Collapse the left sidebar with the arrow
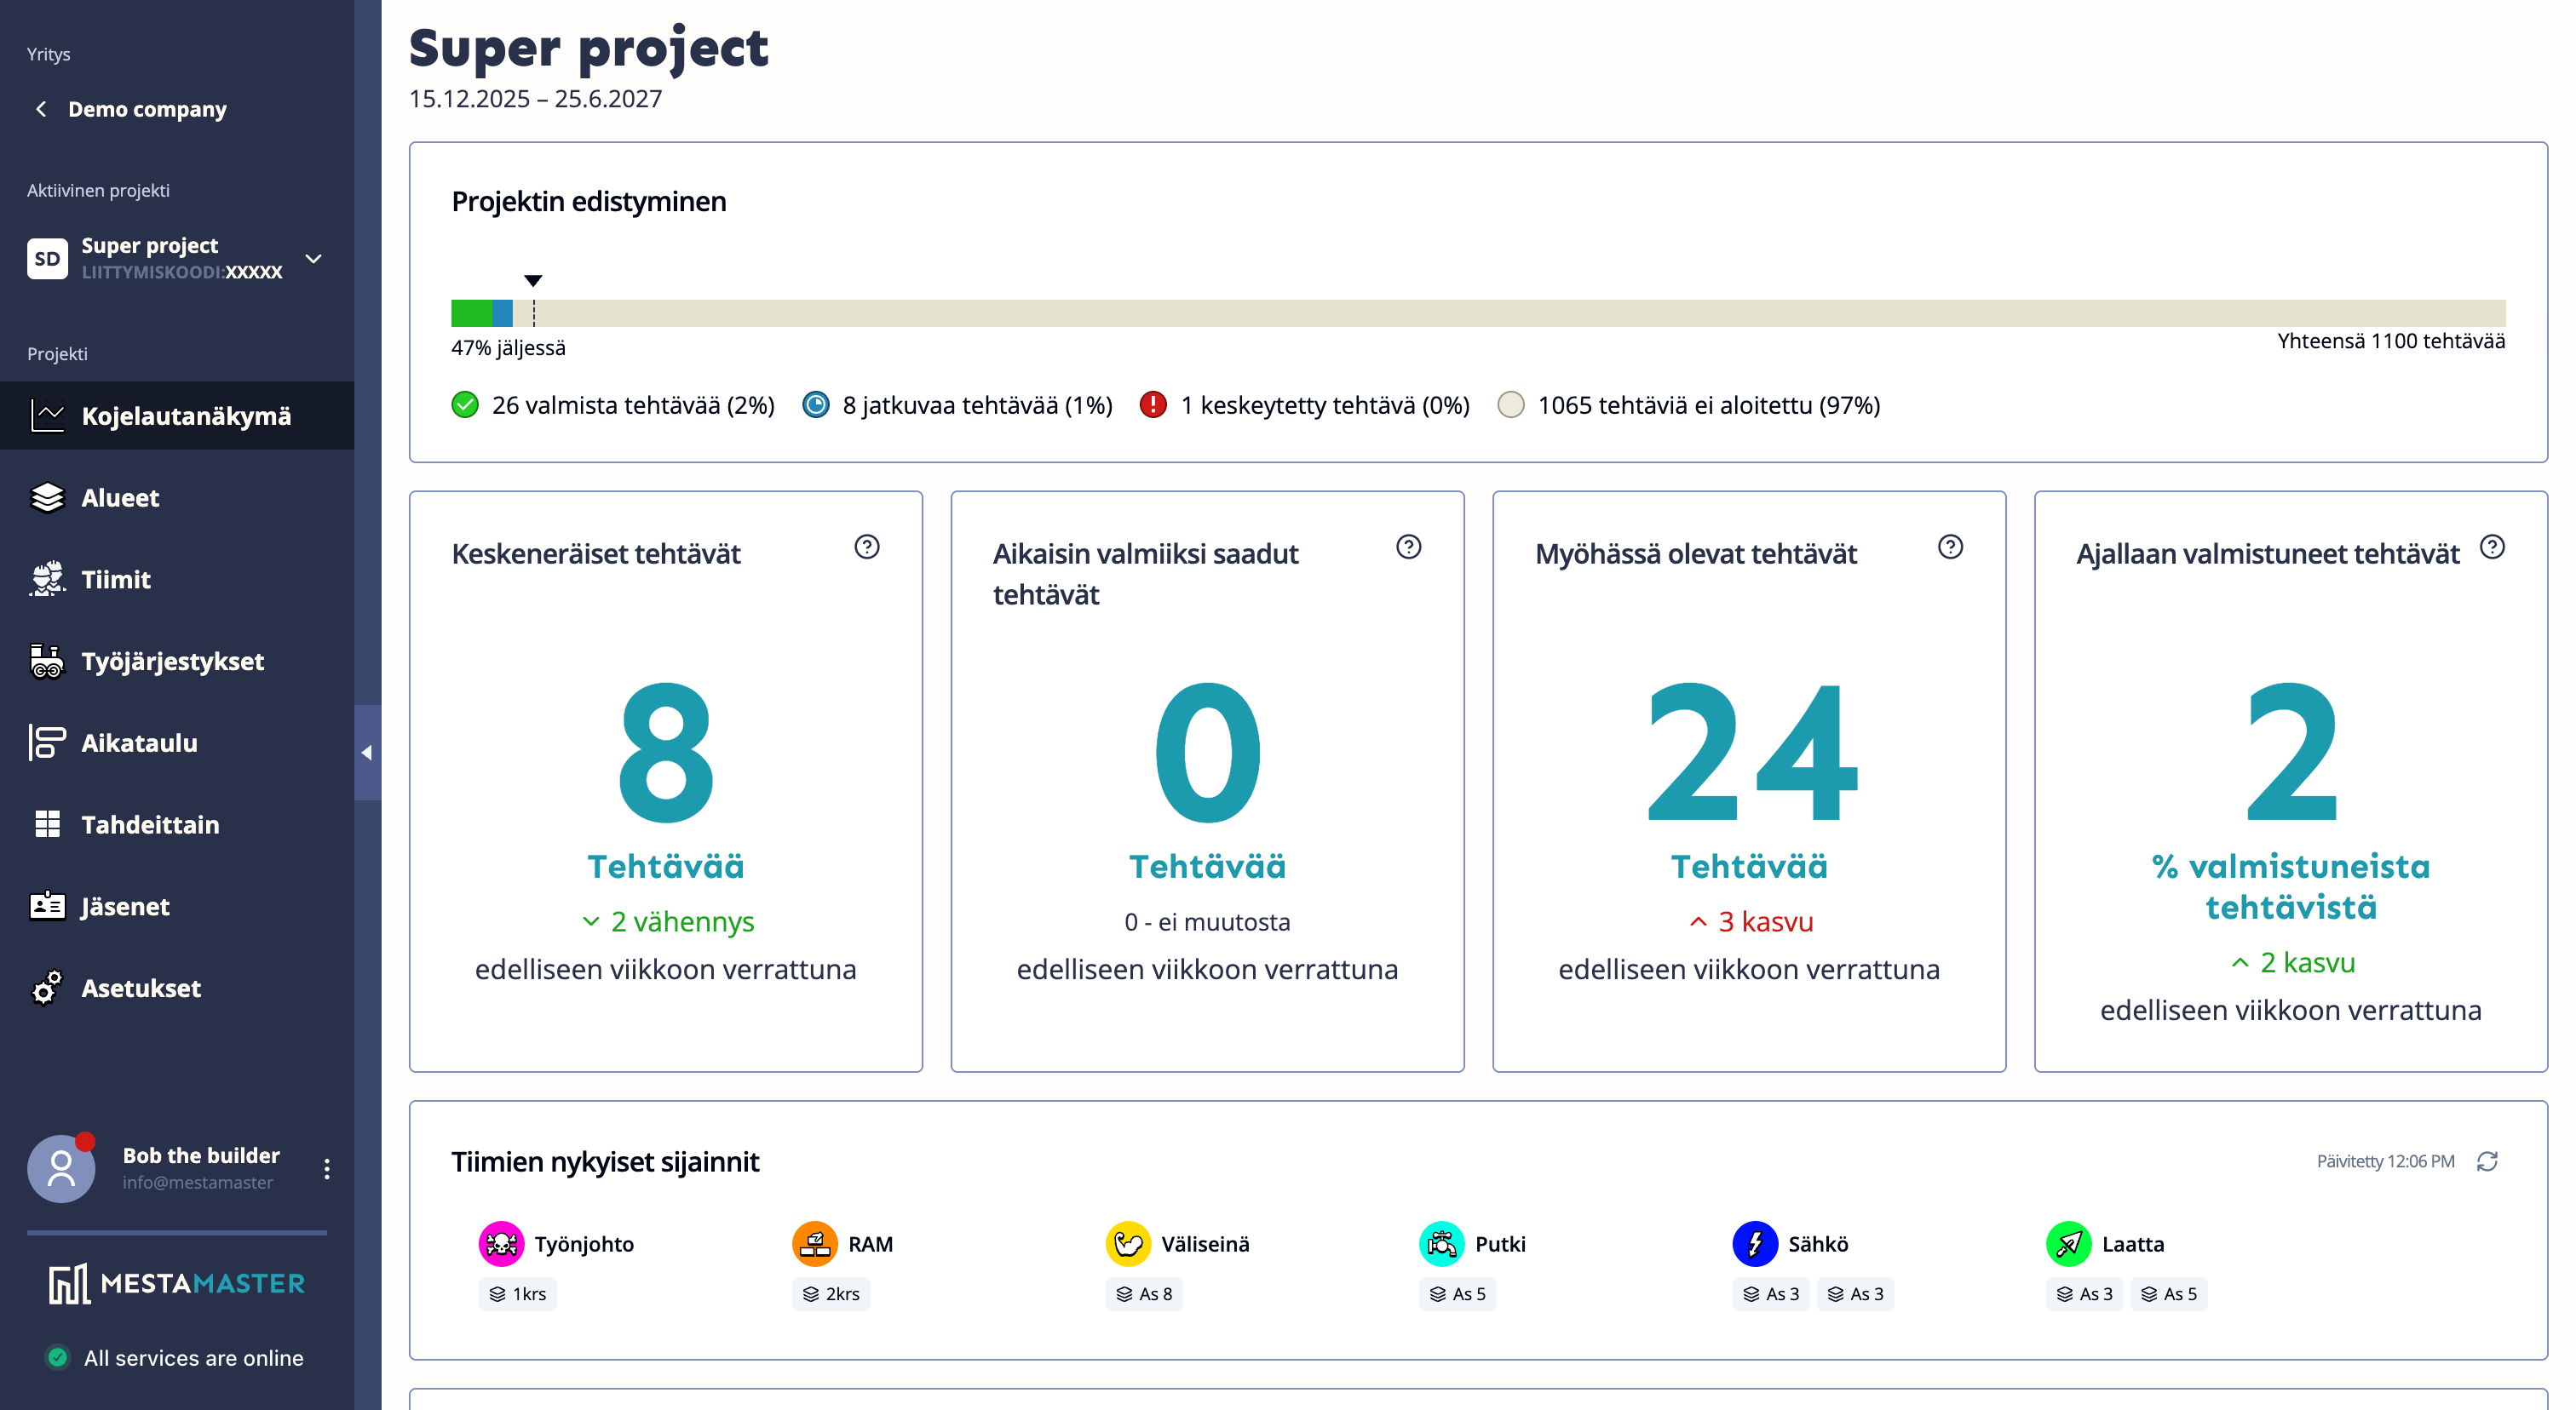Screen dimensions: 2576x1410 (x=367, y=753)
